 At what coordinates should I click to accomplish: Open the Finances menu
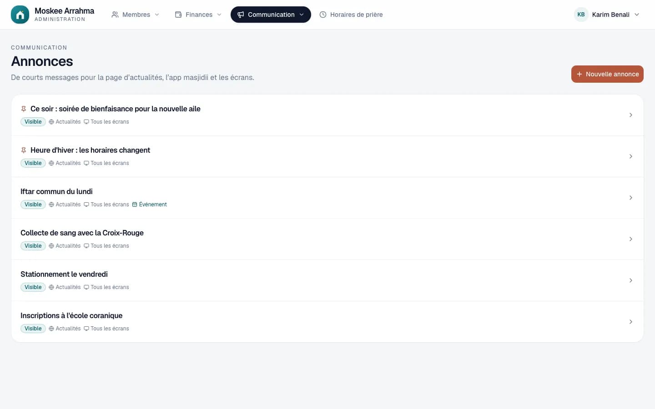tap(198, 15)
